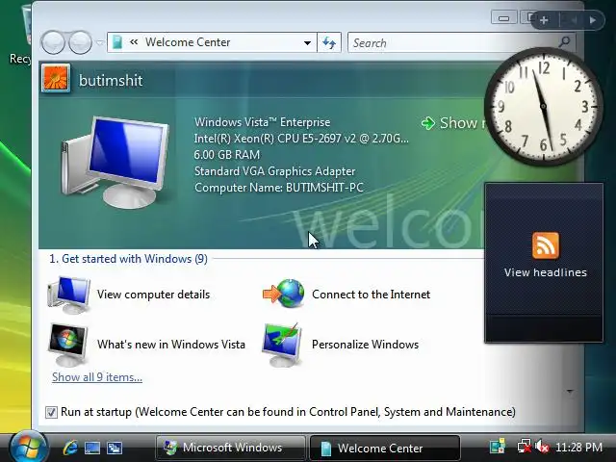Click the network tray icon with red X
This screenshot has width=616, height=462.
(x=524, y=447)
